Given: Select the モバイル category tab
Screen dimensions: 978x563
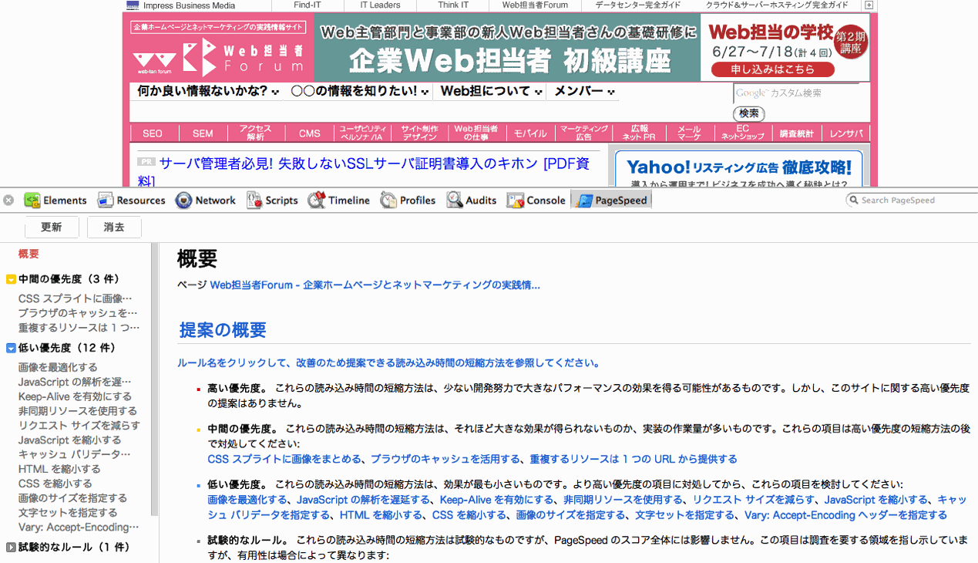Looking at the screenshot, I should tap(530, 133).
